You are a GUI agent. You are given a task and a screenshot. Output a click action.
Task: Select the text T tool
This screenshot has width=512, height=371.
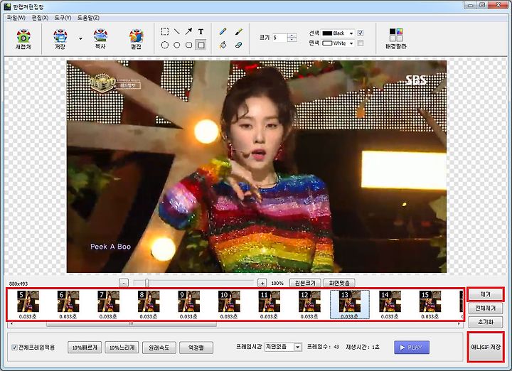click(x=201, y=32)
